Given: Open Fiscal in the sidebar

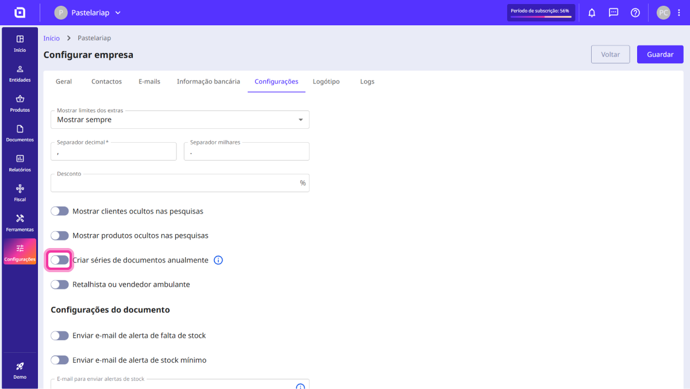Looking at the screenshot, I should coord(20,193).
